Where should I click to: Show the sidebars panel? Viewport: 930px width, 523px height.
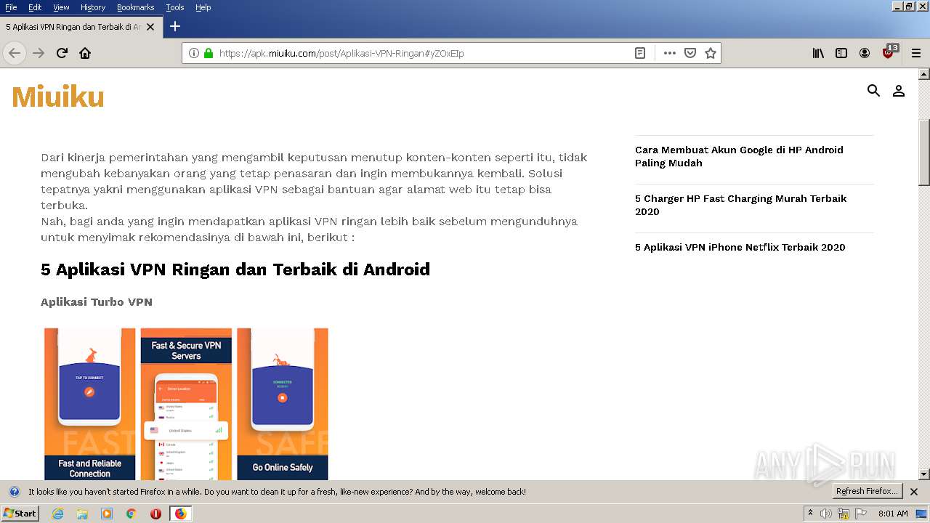coord(841,53)
